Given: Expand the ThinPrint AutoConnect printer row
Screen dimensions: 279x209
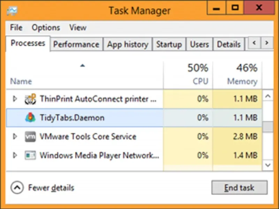Looking at the screenshot, I should coord(15,99).
